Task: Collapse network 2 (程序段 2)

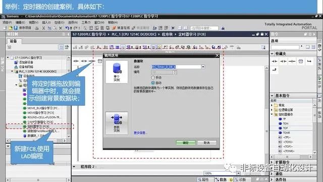Action: 74,167
